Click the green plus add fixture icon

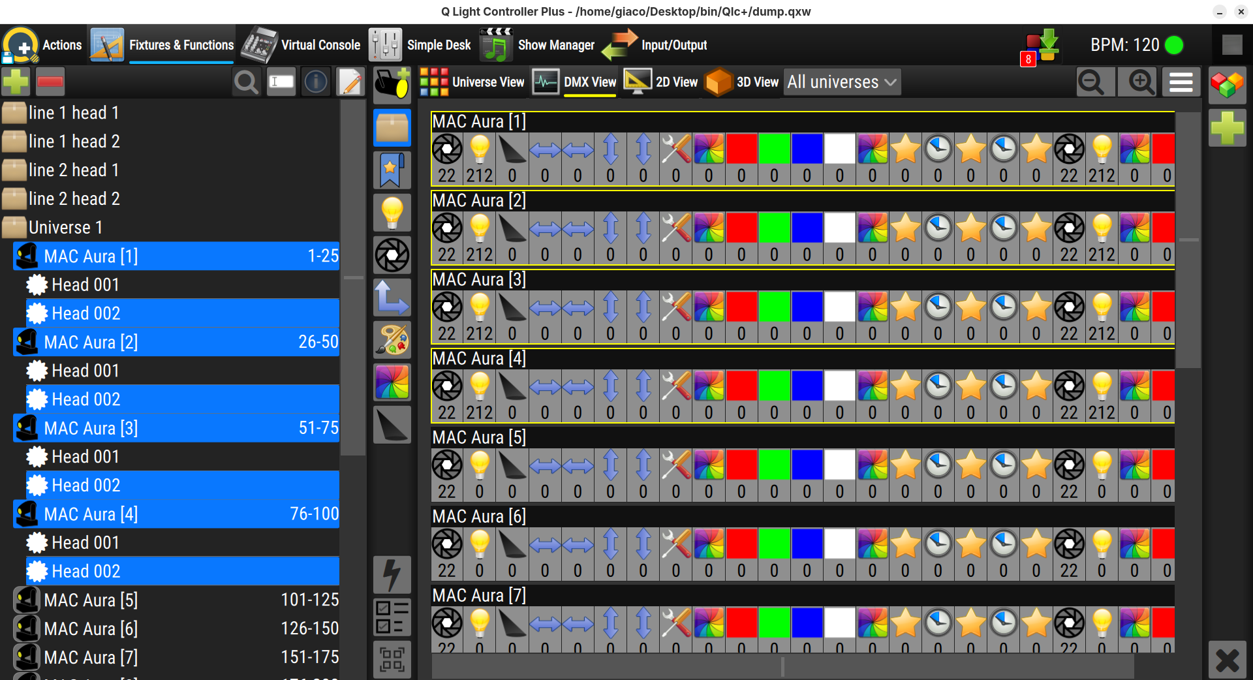pyautogui.click(x=16, y=82)
